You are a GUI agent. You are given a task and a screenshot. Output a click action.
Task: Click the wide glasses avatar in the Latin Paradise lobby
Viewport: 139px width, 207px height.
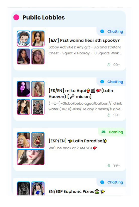[x=31, y=157]
